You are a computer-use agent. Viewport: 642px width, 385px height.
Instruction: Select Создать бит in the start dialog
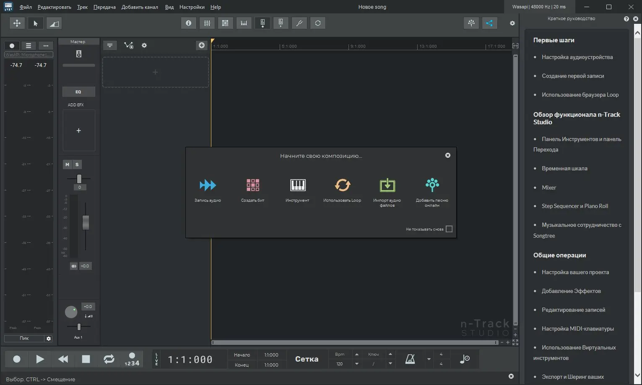coord(252,185)
